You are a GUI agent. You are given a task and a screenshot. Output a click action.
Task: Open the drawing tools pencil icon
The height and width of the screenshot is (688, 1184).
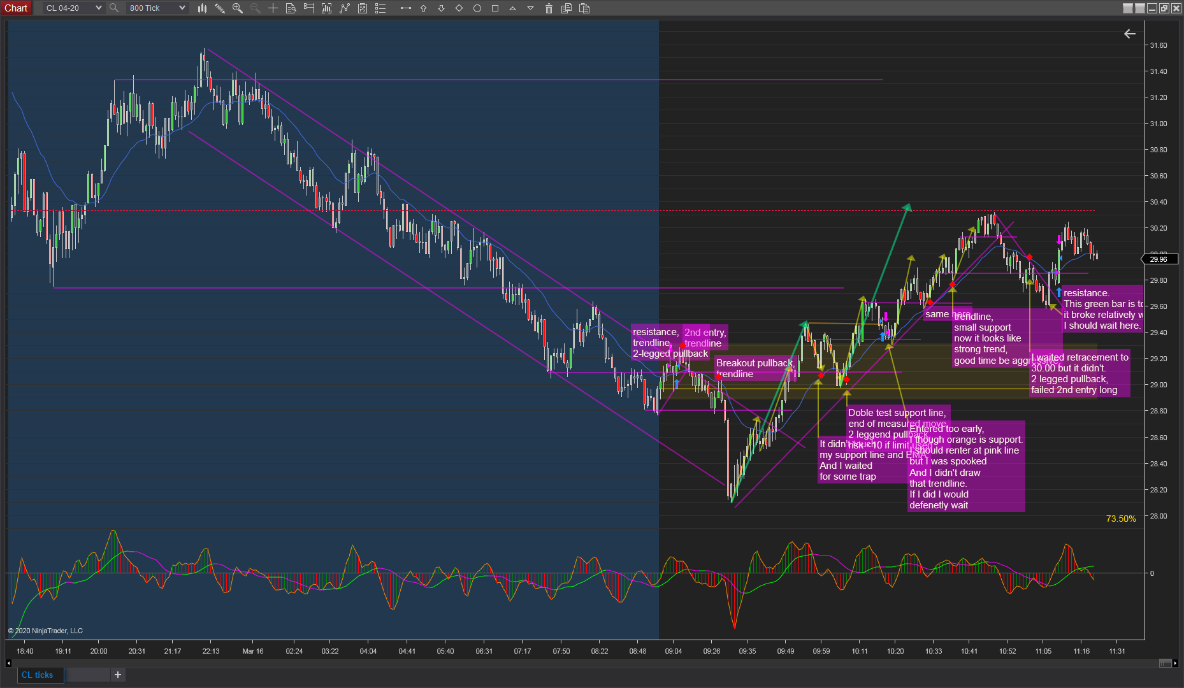tap(220, 8)
